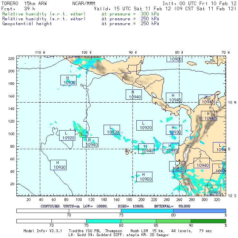Select the '320' grid tick label on the bottom axis
This screenshot has width=238, height=238.
pos(217,200)
